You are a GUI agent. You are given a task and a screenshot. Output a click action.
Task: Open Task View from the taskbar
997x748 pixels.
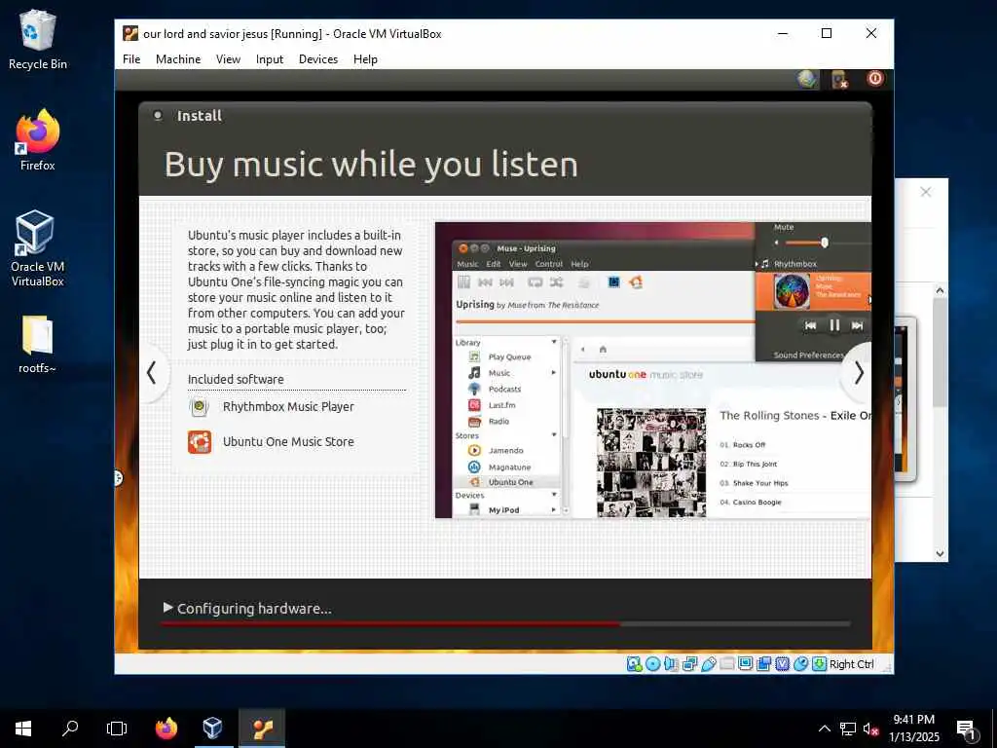(117, 729)
